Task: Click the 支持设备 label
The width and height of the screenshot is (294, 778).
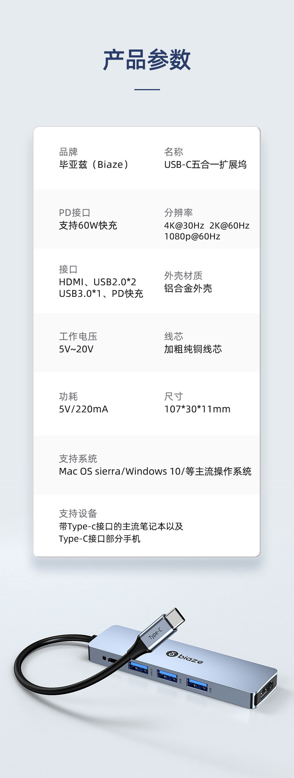Action: coord(78,513)
